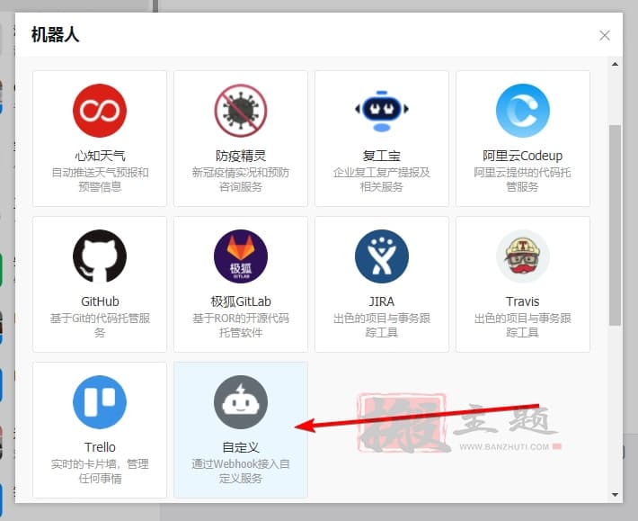Click the 极狐GitLab title text
Image resolution: width=638 pixels, height=521 pixels.
pos(241,301)
